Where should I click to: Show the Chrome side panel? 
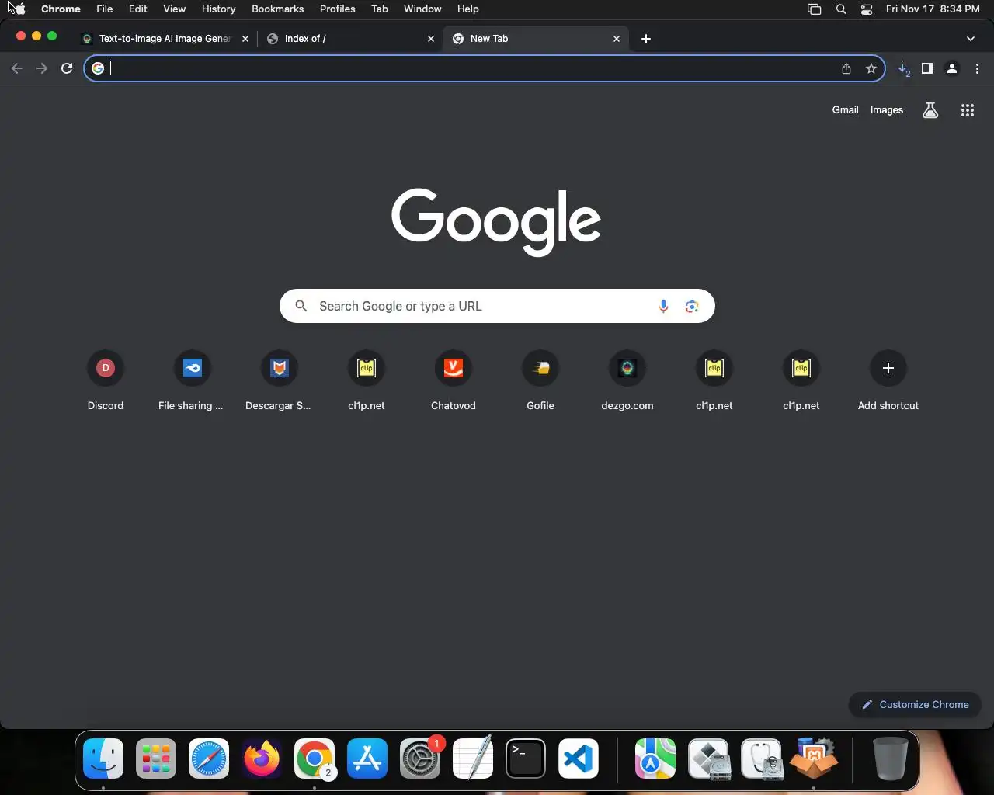(927, 68)
